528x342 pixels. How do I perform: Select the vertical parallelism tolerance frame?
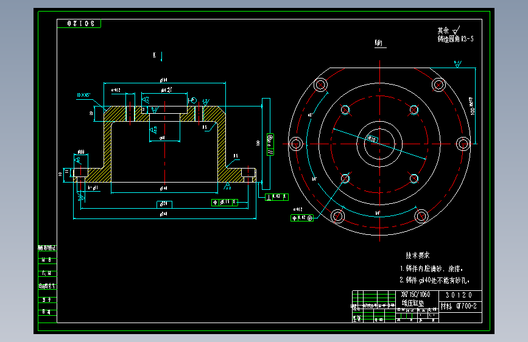270,145
